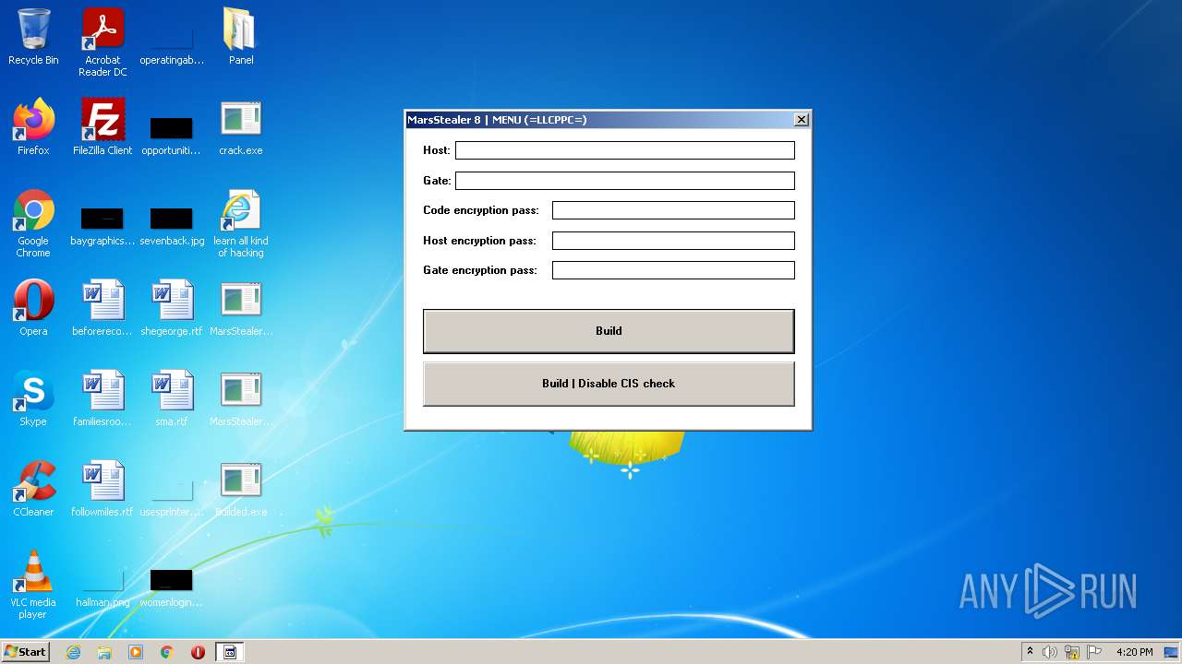
Task: Show hidden tray icons arrow
Action: pos(1030,652)
